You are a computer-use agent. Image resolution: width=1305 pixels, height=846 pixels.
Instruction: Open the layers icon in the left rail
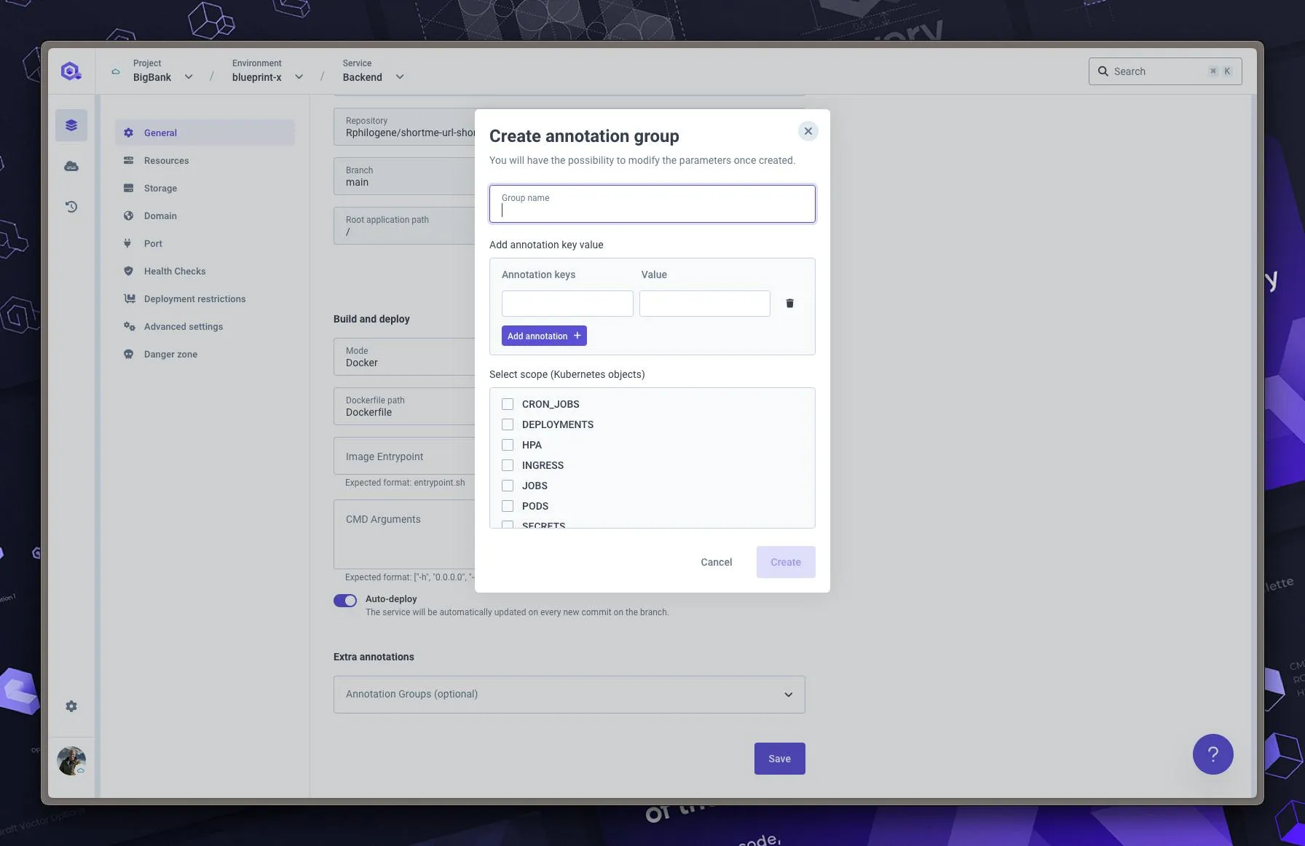(71, 125)
